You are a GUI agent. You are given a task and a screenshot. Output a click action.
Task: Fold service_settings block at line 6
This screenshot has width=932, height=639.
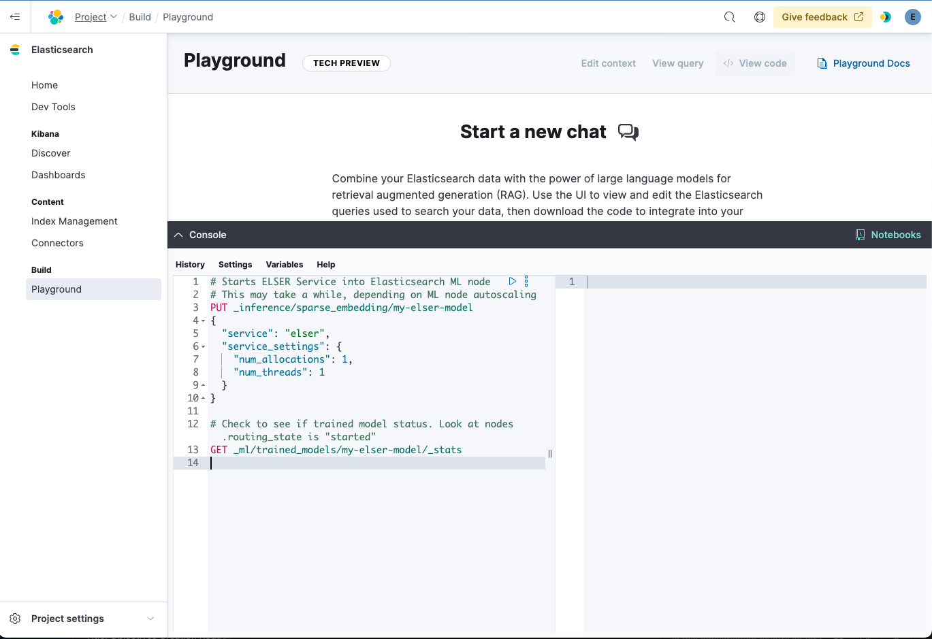click(x=203, y=346)
